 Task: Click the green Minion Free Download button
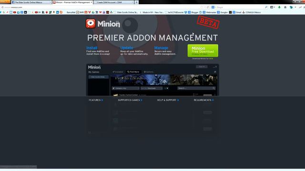[x=203, y=51]
